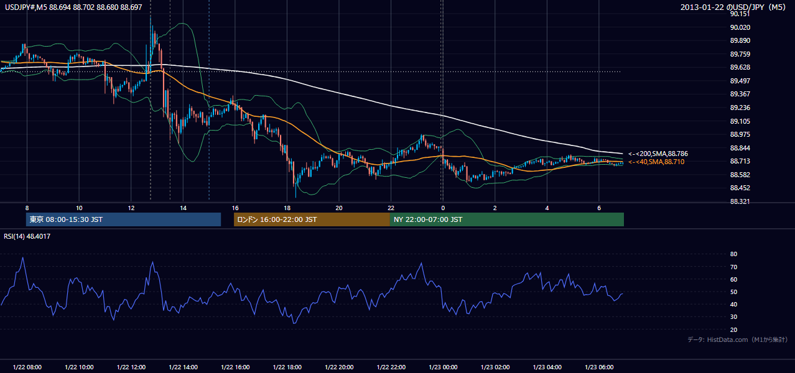The width and height of the screenshot is (795, 373).
Task: Click the 2013-01-22 USD/JPY (M5) chart title
Action: pos(734,7)
